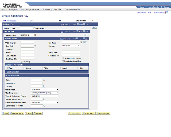This screenshot has width=171, height=137.
Task: Show next row in Effective Date header
Action: tap(84, 31)
